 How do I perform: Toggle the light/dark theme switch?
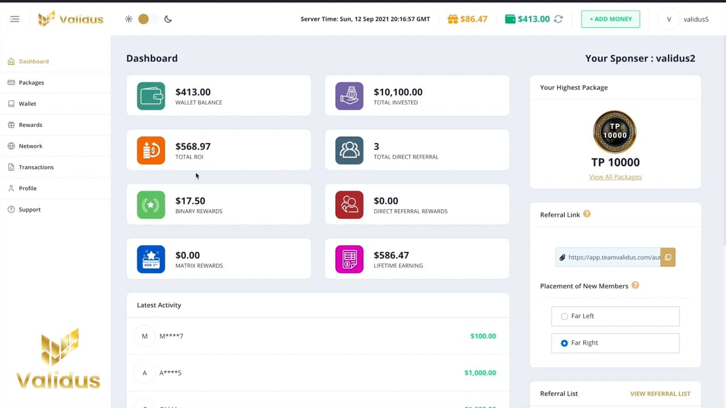tap(148, 19)
